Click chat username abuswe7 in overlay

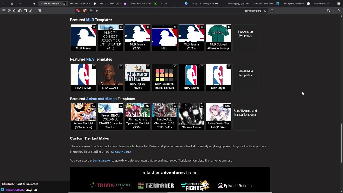8,184
